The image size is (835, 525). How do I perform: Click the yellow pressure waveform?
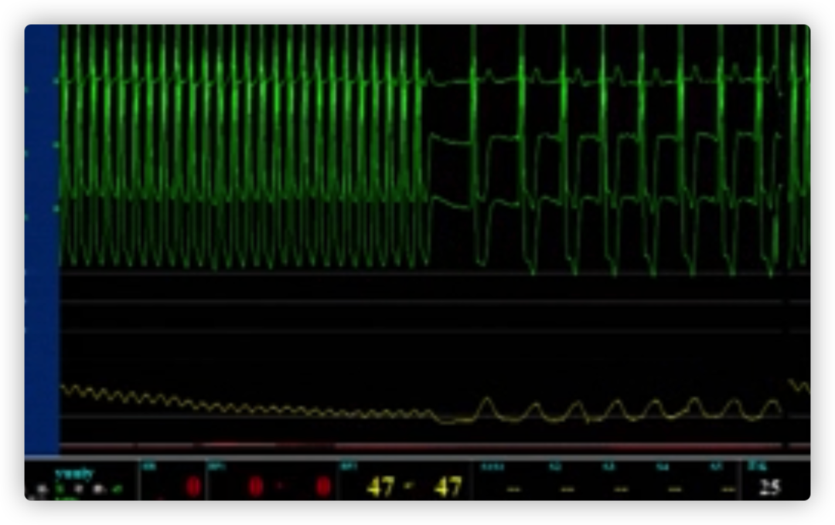point(615,409)
